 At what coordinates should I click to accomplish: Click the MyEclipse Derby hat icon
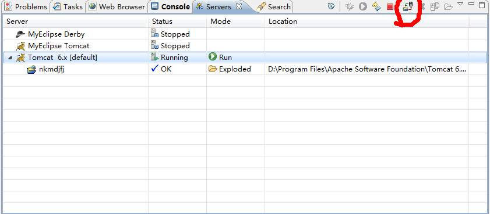coord(20,34)
